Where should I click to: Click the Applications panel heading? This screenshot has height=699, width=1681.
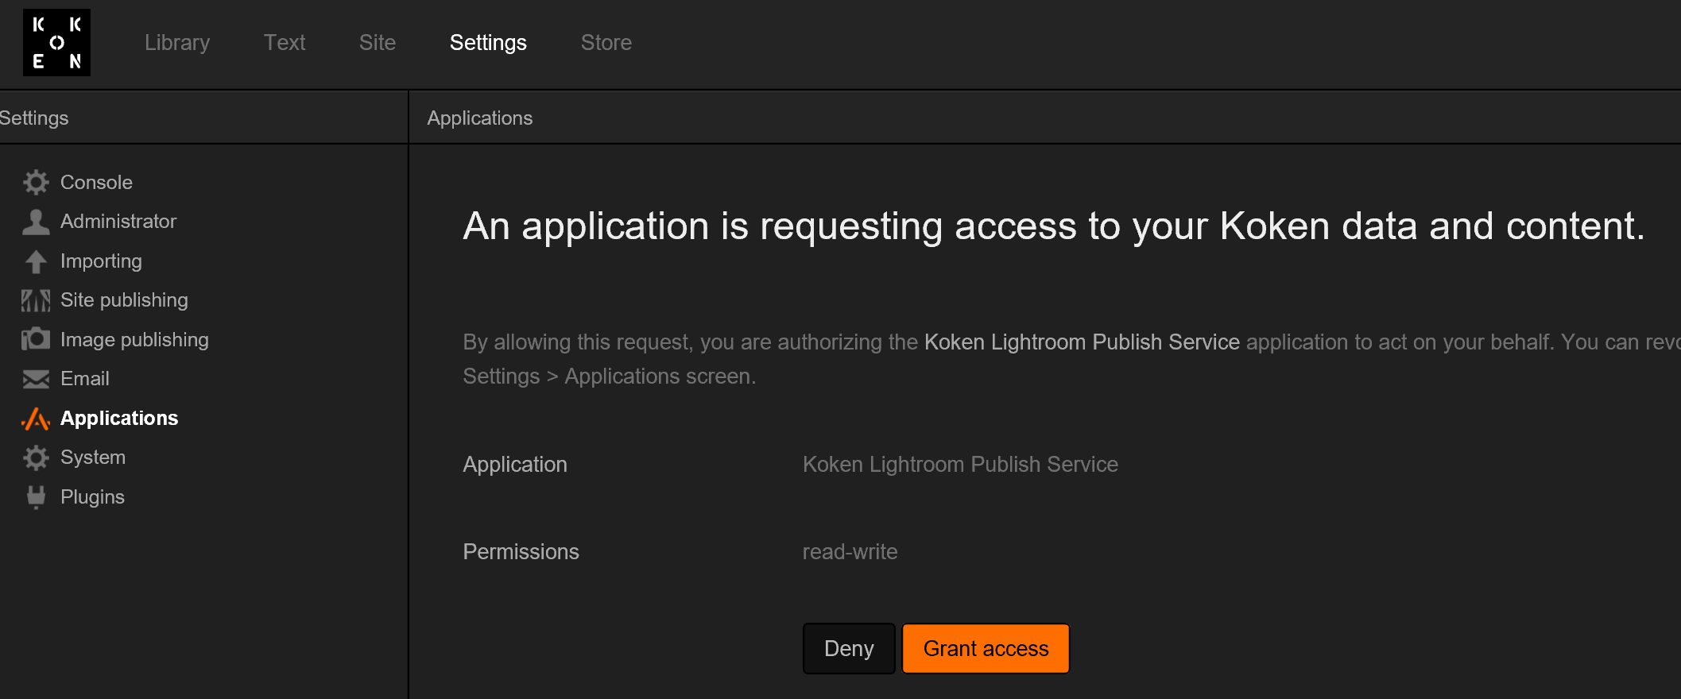480,118
